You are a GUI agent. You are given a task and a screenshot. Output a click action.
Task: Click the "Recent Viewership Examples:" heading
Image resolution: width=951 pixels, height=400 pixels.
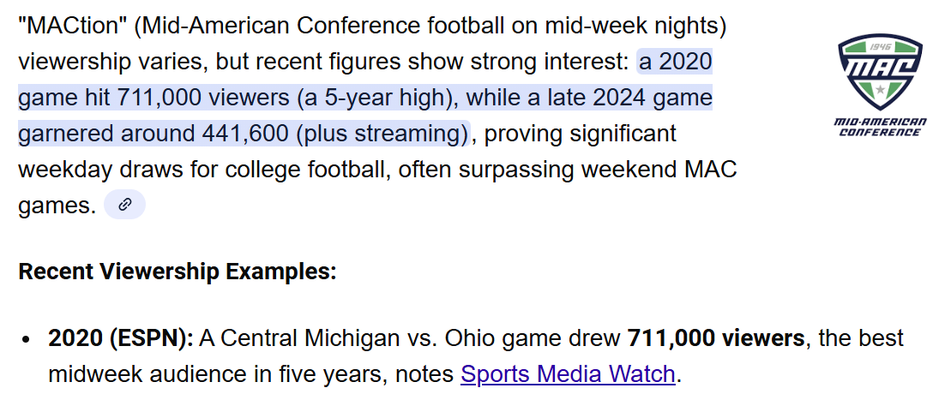click(178, 272)
